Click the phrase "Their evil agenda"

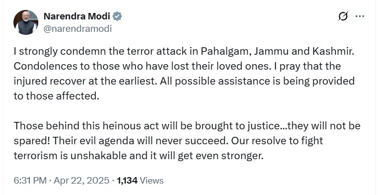pos(94,140)
